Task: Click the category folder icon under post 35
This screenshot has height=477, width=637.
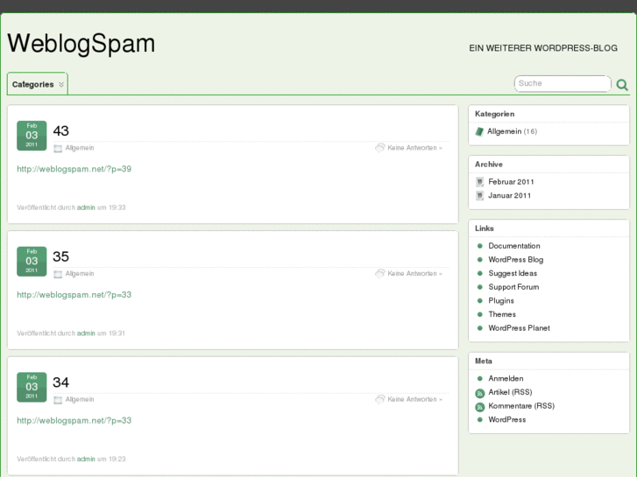Action: pyautogui.click(x=58, y=274)
